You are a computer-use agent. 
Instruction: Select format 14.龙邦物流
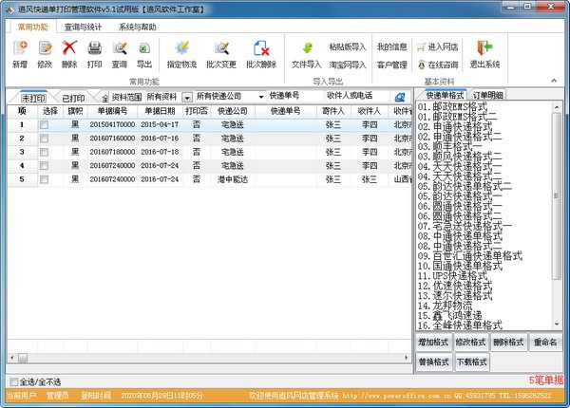pos(445,306)
